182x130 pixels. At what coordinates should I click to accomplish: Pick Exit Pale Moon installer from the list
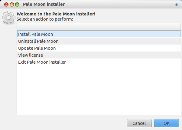(99, 62)
